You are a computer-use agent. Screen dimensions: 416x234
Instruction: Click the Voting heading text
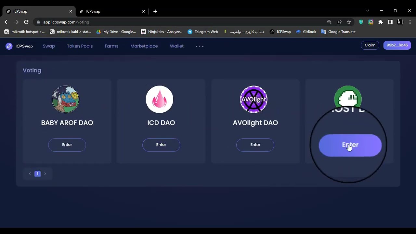click(x=32, y=70)
